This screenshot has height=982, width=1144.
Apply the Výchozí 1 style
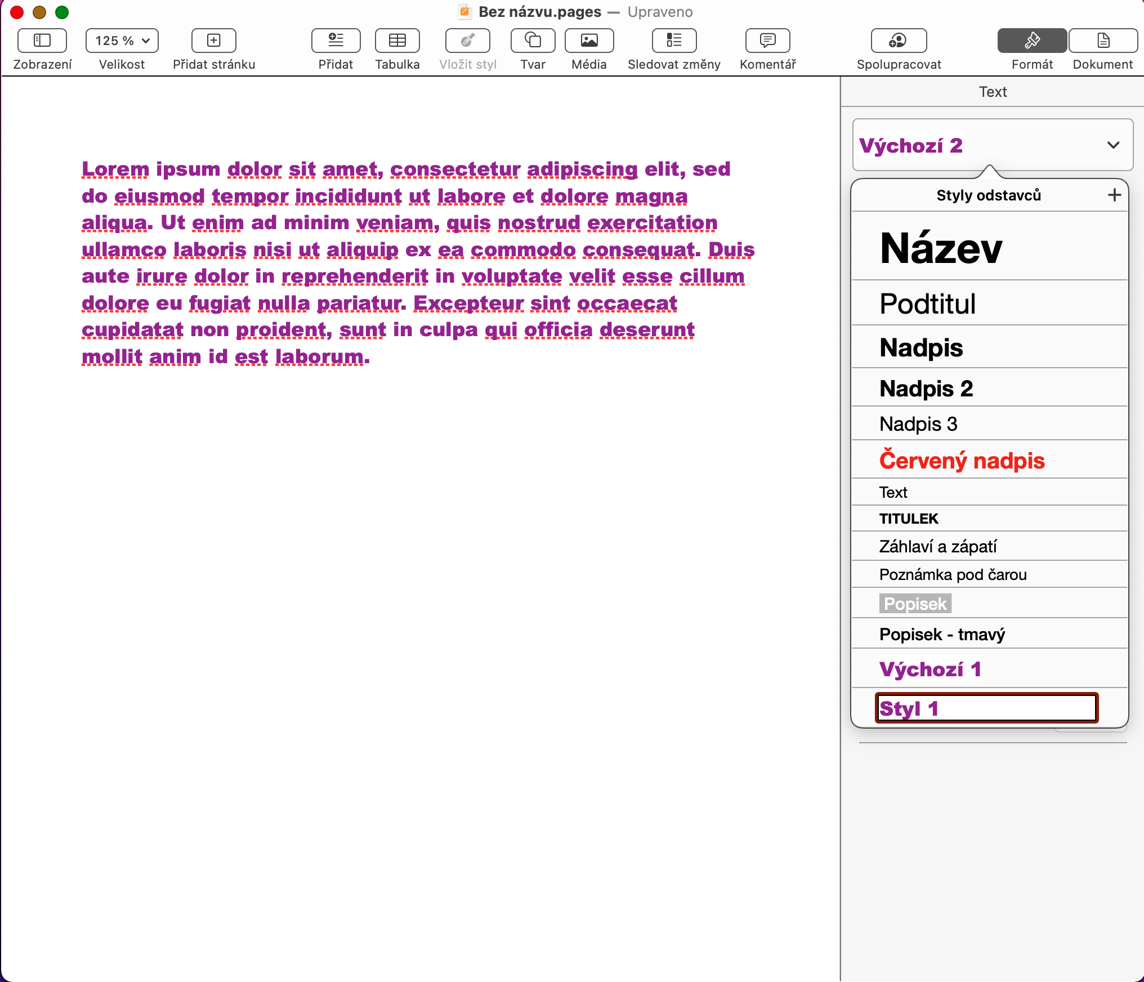pyautogui.click(x=930, y=669)
